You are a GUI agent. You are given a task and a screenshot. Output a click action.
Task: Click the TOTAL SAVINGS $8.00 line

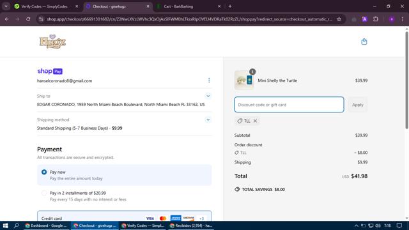[x=259, y=189]
